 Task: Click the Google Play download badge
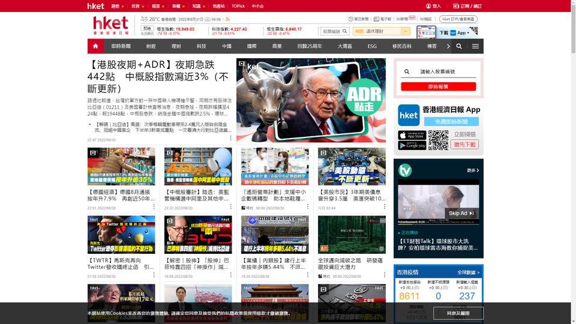pyautogui.click(x=412, y=145)
